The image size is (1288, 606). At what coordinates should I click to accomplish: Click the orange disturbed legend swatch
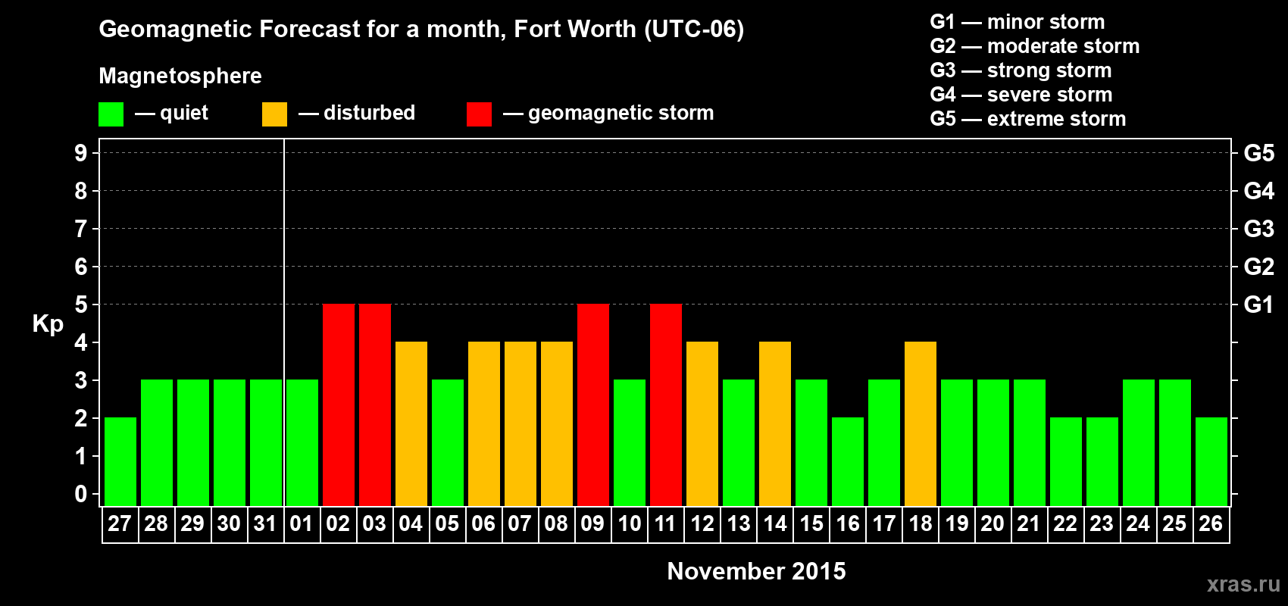pyautogui.click(x=274, y=114)
